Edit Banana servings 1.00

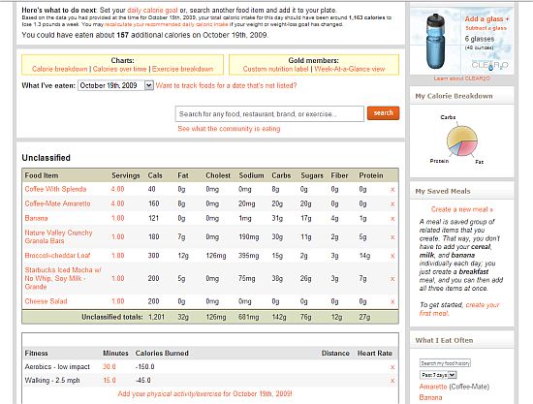117,218
